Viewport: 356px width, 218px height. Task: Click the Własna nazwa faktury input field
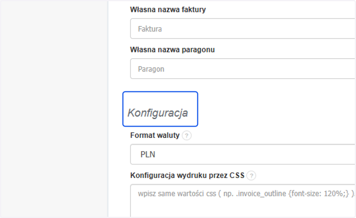[x=243, y=29]
